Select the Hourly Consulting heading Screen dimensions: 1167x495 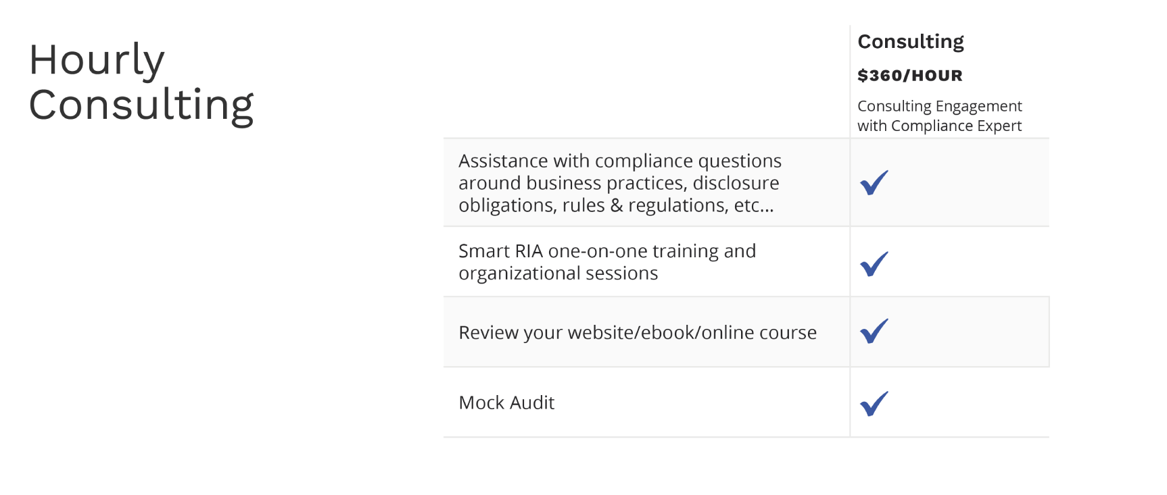(x=141, y=82)
